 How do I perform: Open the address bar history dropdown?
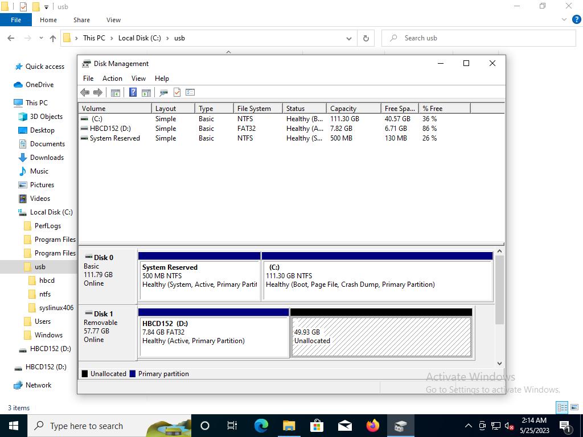coord(348,38)
